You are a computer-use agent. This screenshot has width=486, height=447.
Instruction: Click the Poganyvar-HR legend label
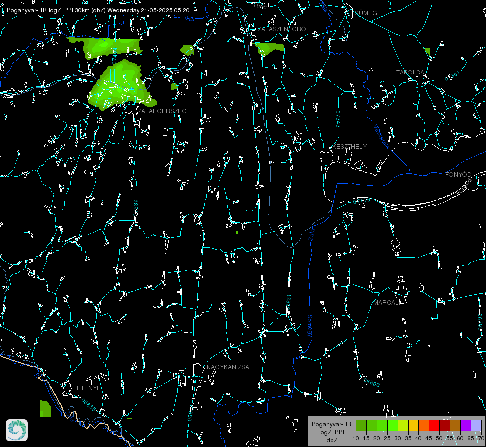(331, 424)
